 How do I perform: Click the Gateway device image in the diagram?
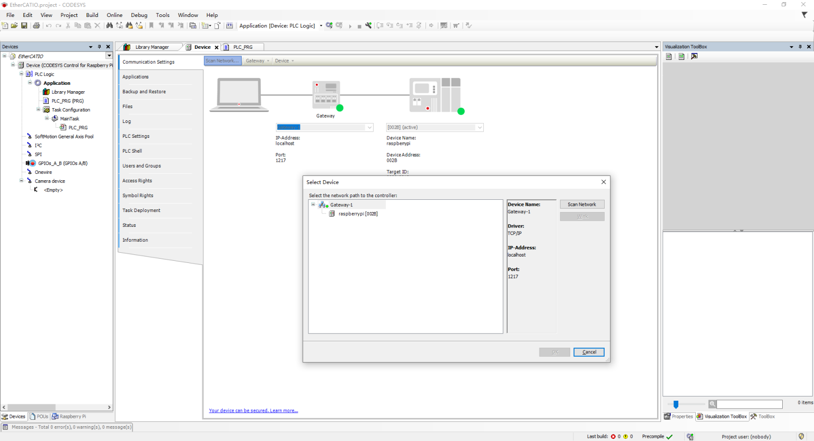(325, 95)
